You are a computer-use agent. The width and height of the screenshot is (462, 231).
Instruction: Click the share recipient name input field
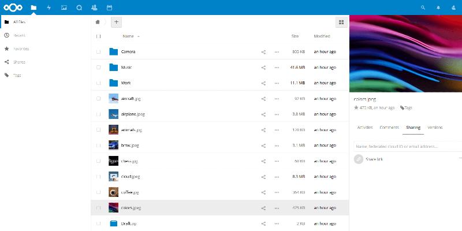click(x=404, y=147)
